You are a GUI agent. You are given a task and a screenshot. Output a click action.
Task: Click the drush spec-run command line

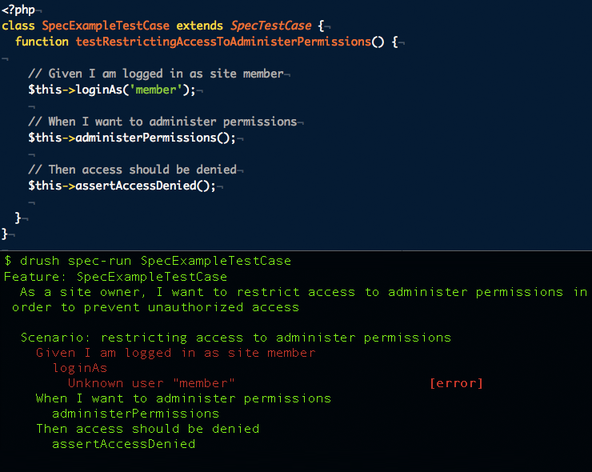pyautogui.click(x=148, y=261)
